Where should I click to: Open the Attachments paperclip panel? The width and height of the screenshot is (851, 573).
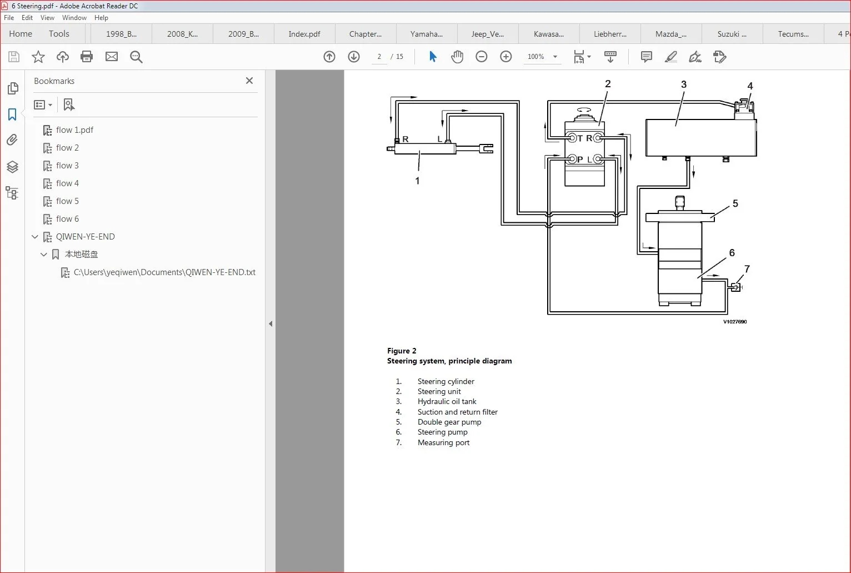[x=12, y=140]
